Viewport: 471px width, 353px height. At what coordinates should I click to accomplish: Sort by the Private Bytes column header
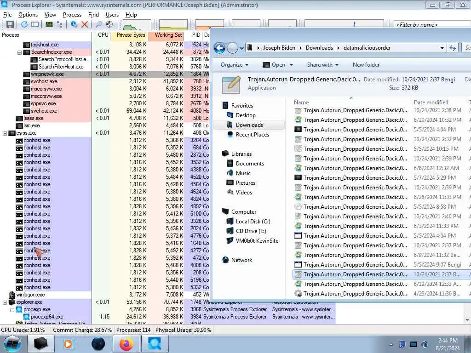pyautogui.click(x=129, y=35)
